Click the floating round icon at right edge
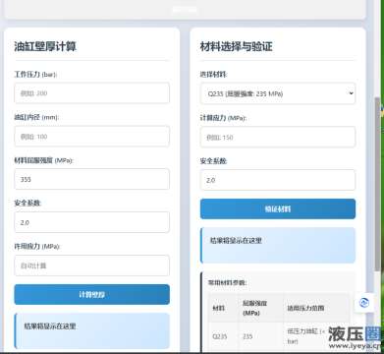This screenshot has width=384, height=354. coord(364,303)
